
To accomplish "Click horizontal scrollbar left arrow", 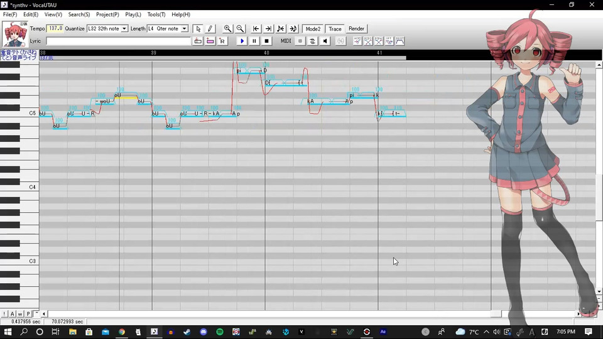I will point(43,314).
